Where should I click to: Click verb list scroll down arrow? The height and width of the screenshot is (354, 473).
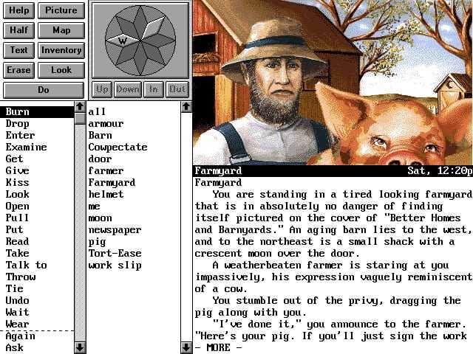coord(80,347)
